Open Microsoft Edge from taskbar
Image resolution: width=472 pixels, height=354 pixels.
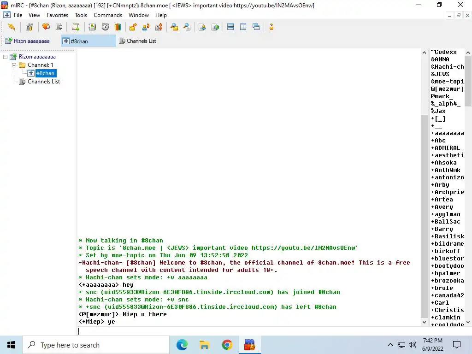pyautogui.click(x=182, y=345)
